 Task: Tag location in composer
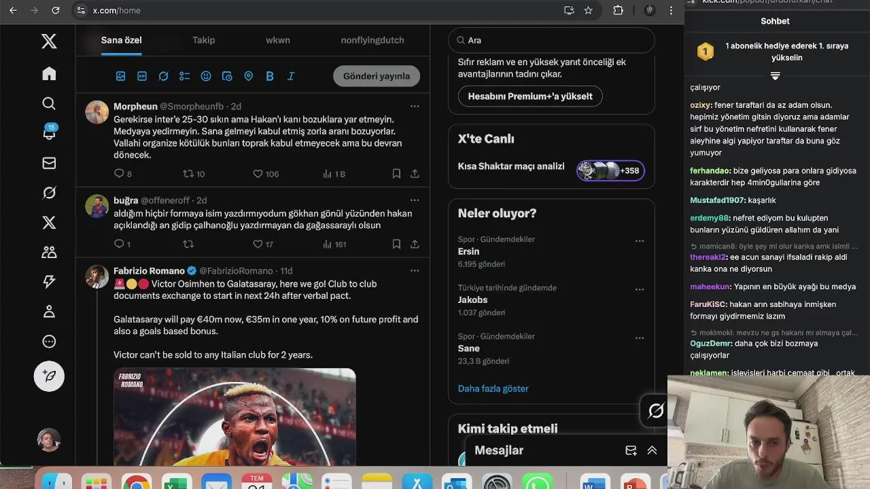pyautogui.click(x=248, y=76)
